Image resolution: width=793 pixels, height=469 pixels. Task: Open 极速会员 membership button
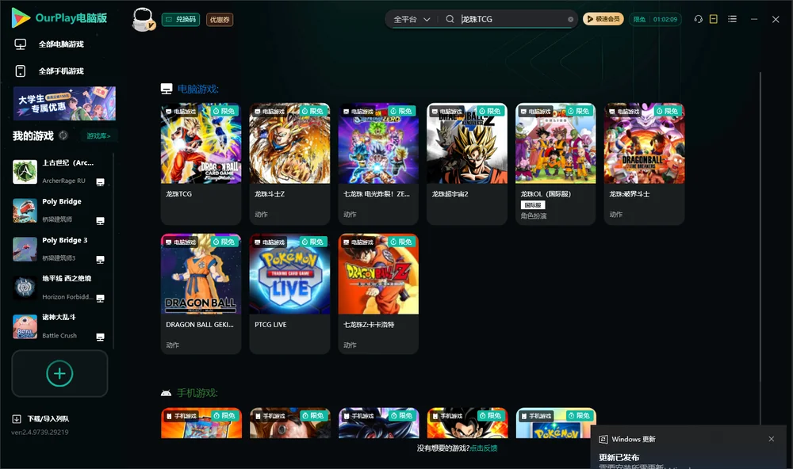(603, 19)
